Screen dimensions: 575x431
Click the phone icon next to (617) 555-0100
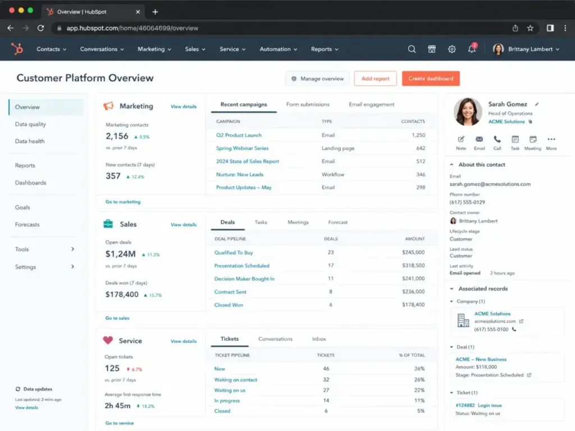[514, 329]
